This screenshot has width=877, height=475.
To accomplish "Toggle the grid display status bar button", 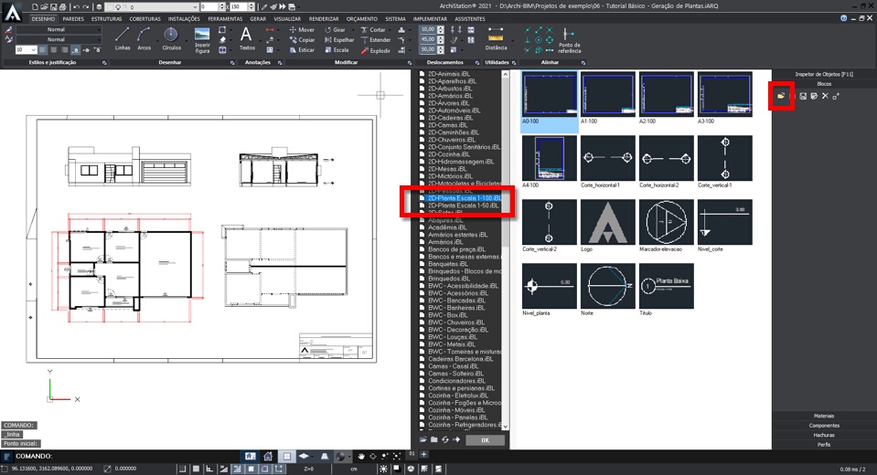I will point(196,469).
